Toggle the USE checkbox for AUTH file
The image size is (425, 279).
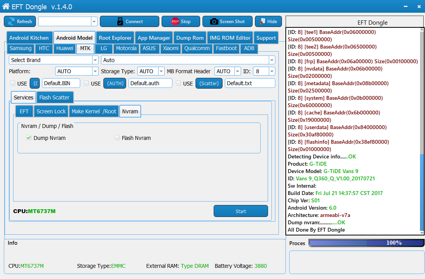tap(86, 83)
